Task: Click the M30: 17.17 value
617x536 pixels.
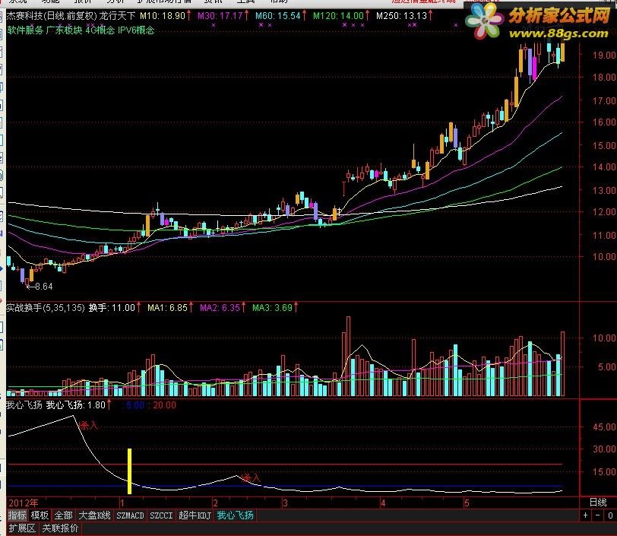Action: point(220,16)
